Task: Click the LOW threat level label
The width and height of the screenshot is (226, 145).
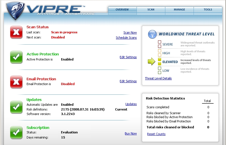Action: [166, 71]
